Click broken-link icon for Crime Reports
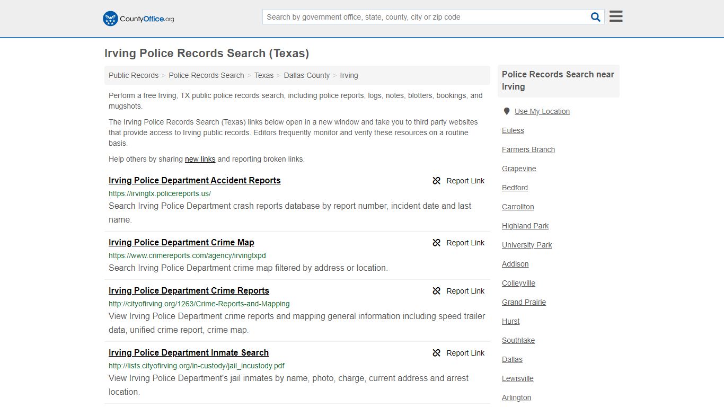Screen dimensions: 724x407 click(437, 291)
